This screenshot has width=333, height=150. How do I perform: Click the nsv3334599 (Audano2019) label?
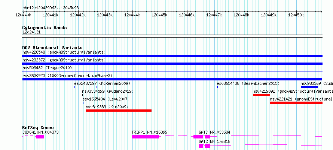(x=108, y=91)
